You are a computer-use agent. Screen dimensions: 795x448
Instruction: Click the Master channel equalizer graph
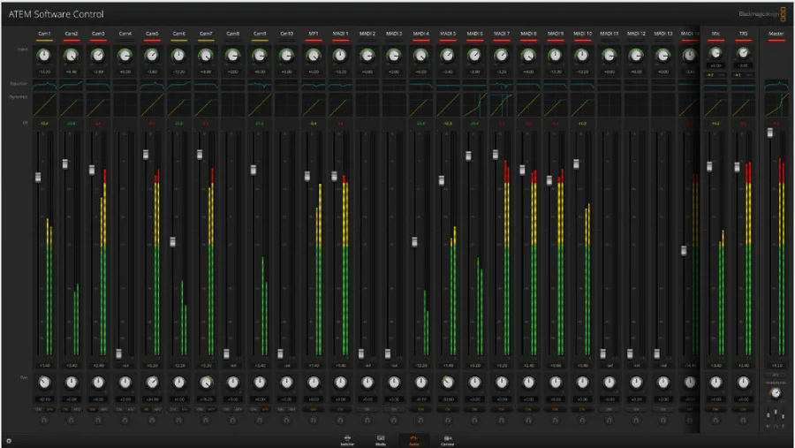click(x=776, y=87)
